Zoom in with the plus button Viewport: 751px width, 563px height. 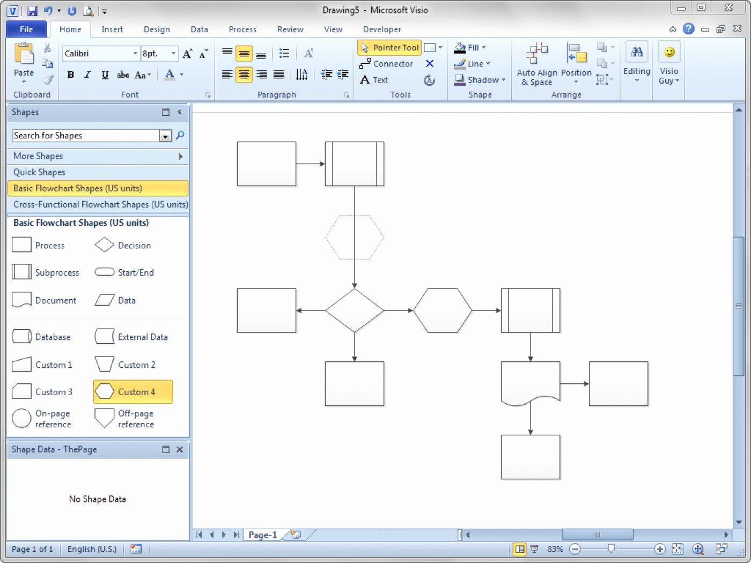pos(660,549)
